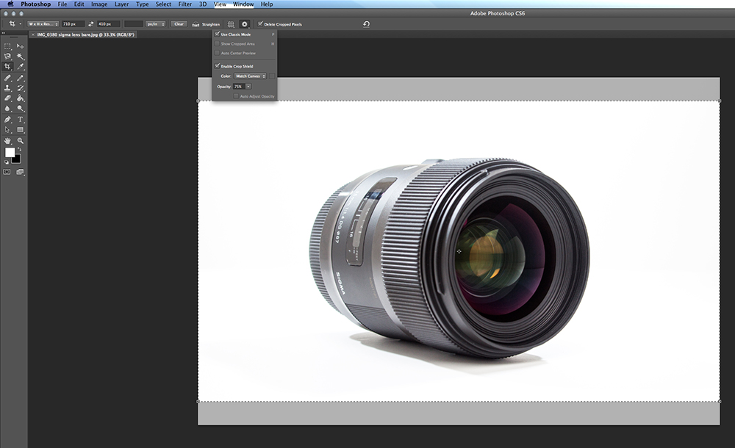Select the Rectangular Marquee tool

(x=8, y=46)
